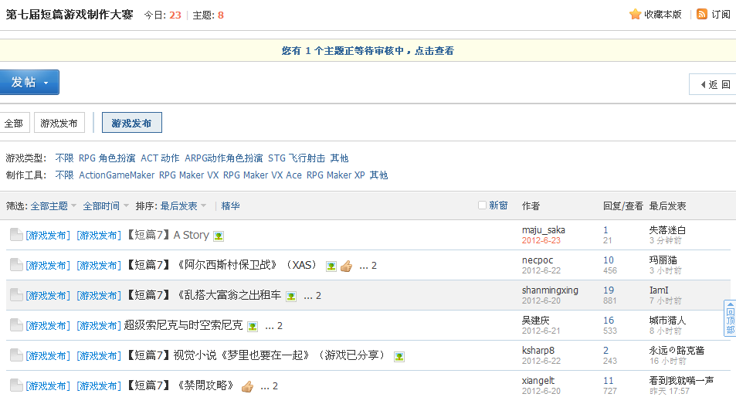736x404 pixels.
Task: Click the pending review notice 点击查看
Action: (x=434, y=51)
